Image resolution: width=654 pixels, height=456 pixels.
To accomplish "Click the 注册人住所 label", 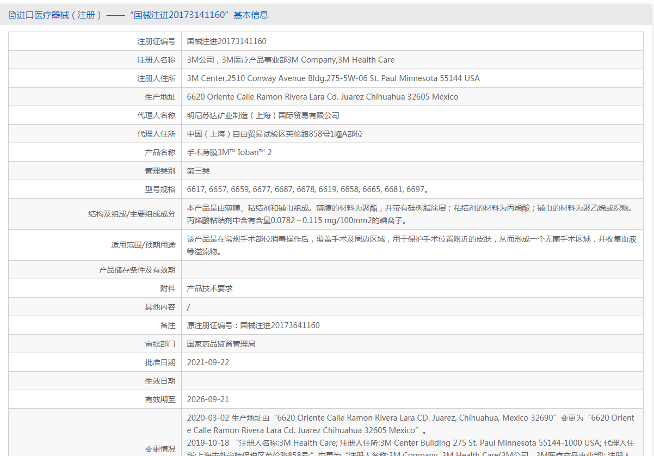I will coord(156,78).
